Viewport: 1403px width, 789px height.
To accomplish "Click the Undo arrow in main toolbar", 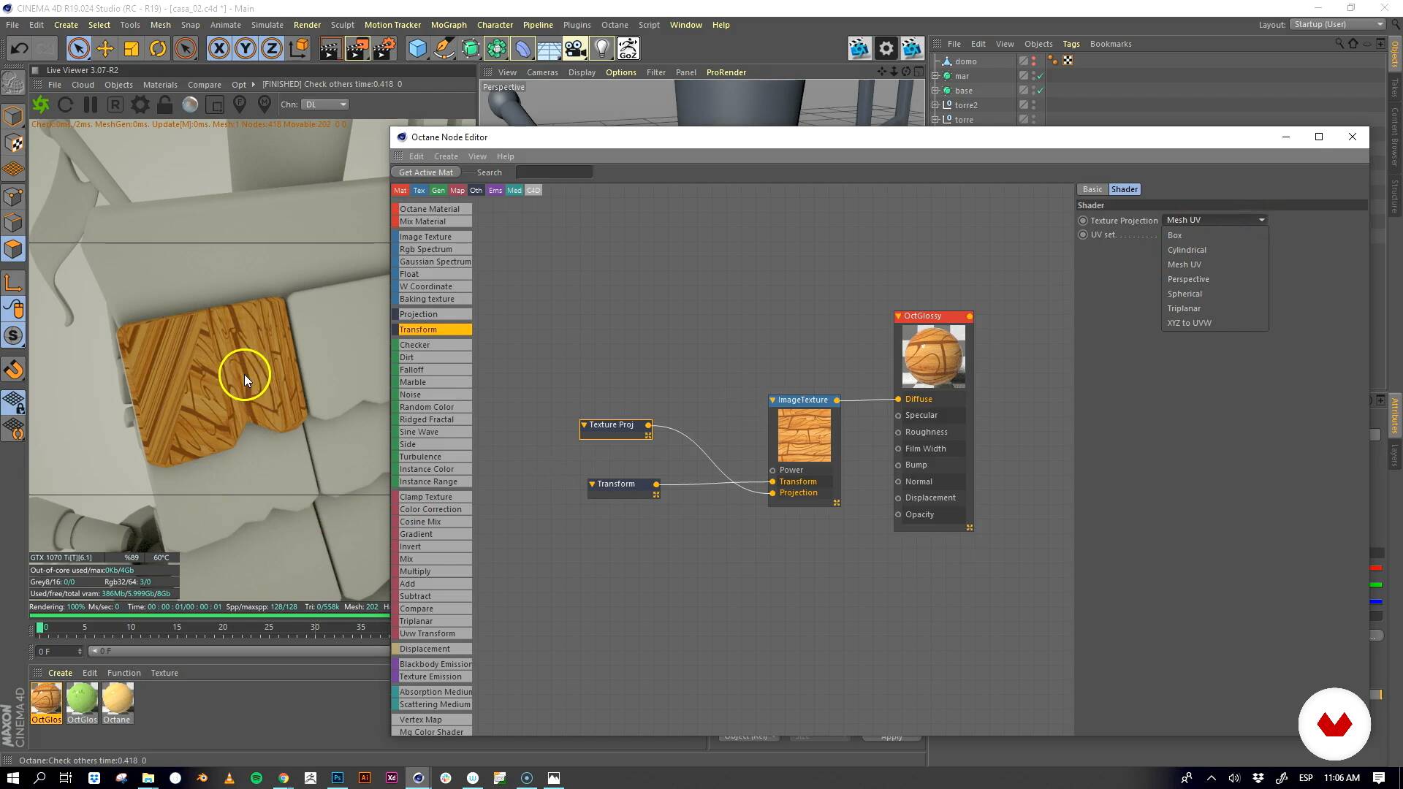I will [20, 49].
